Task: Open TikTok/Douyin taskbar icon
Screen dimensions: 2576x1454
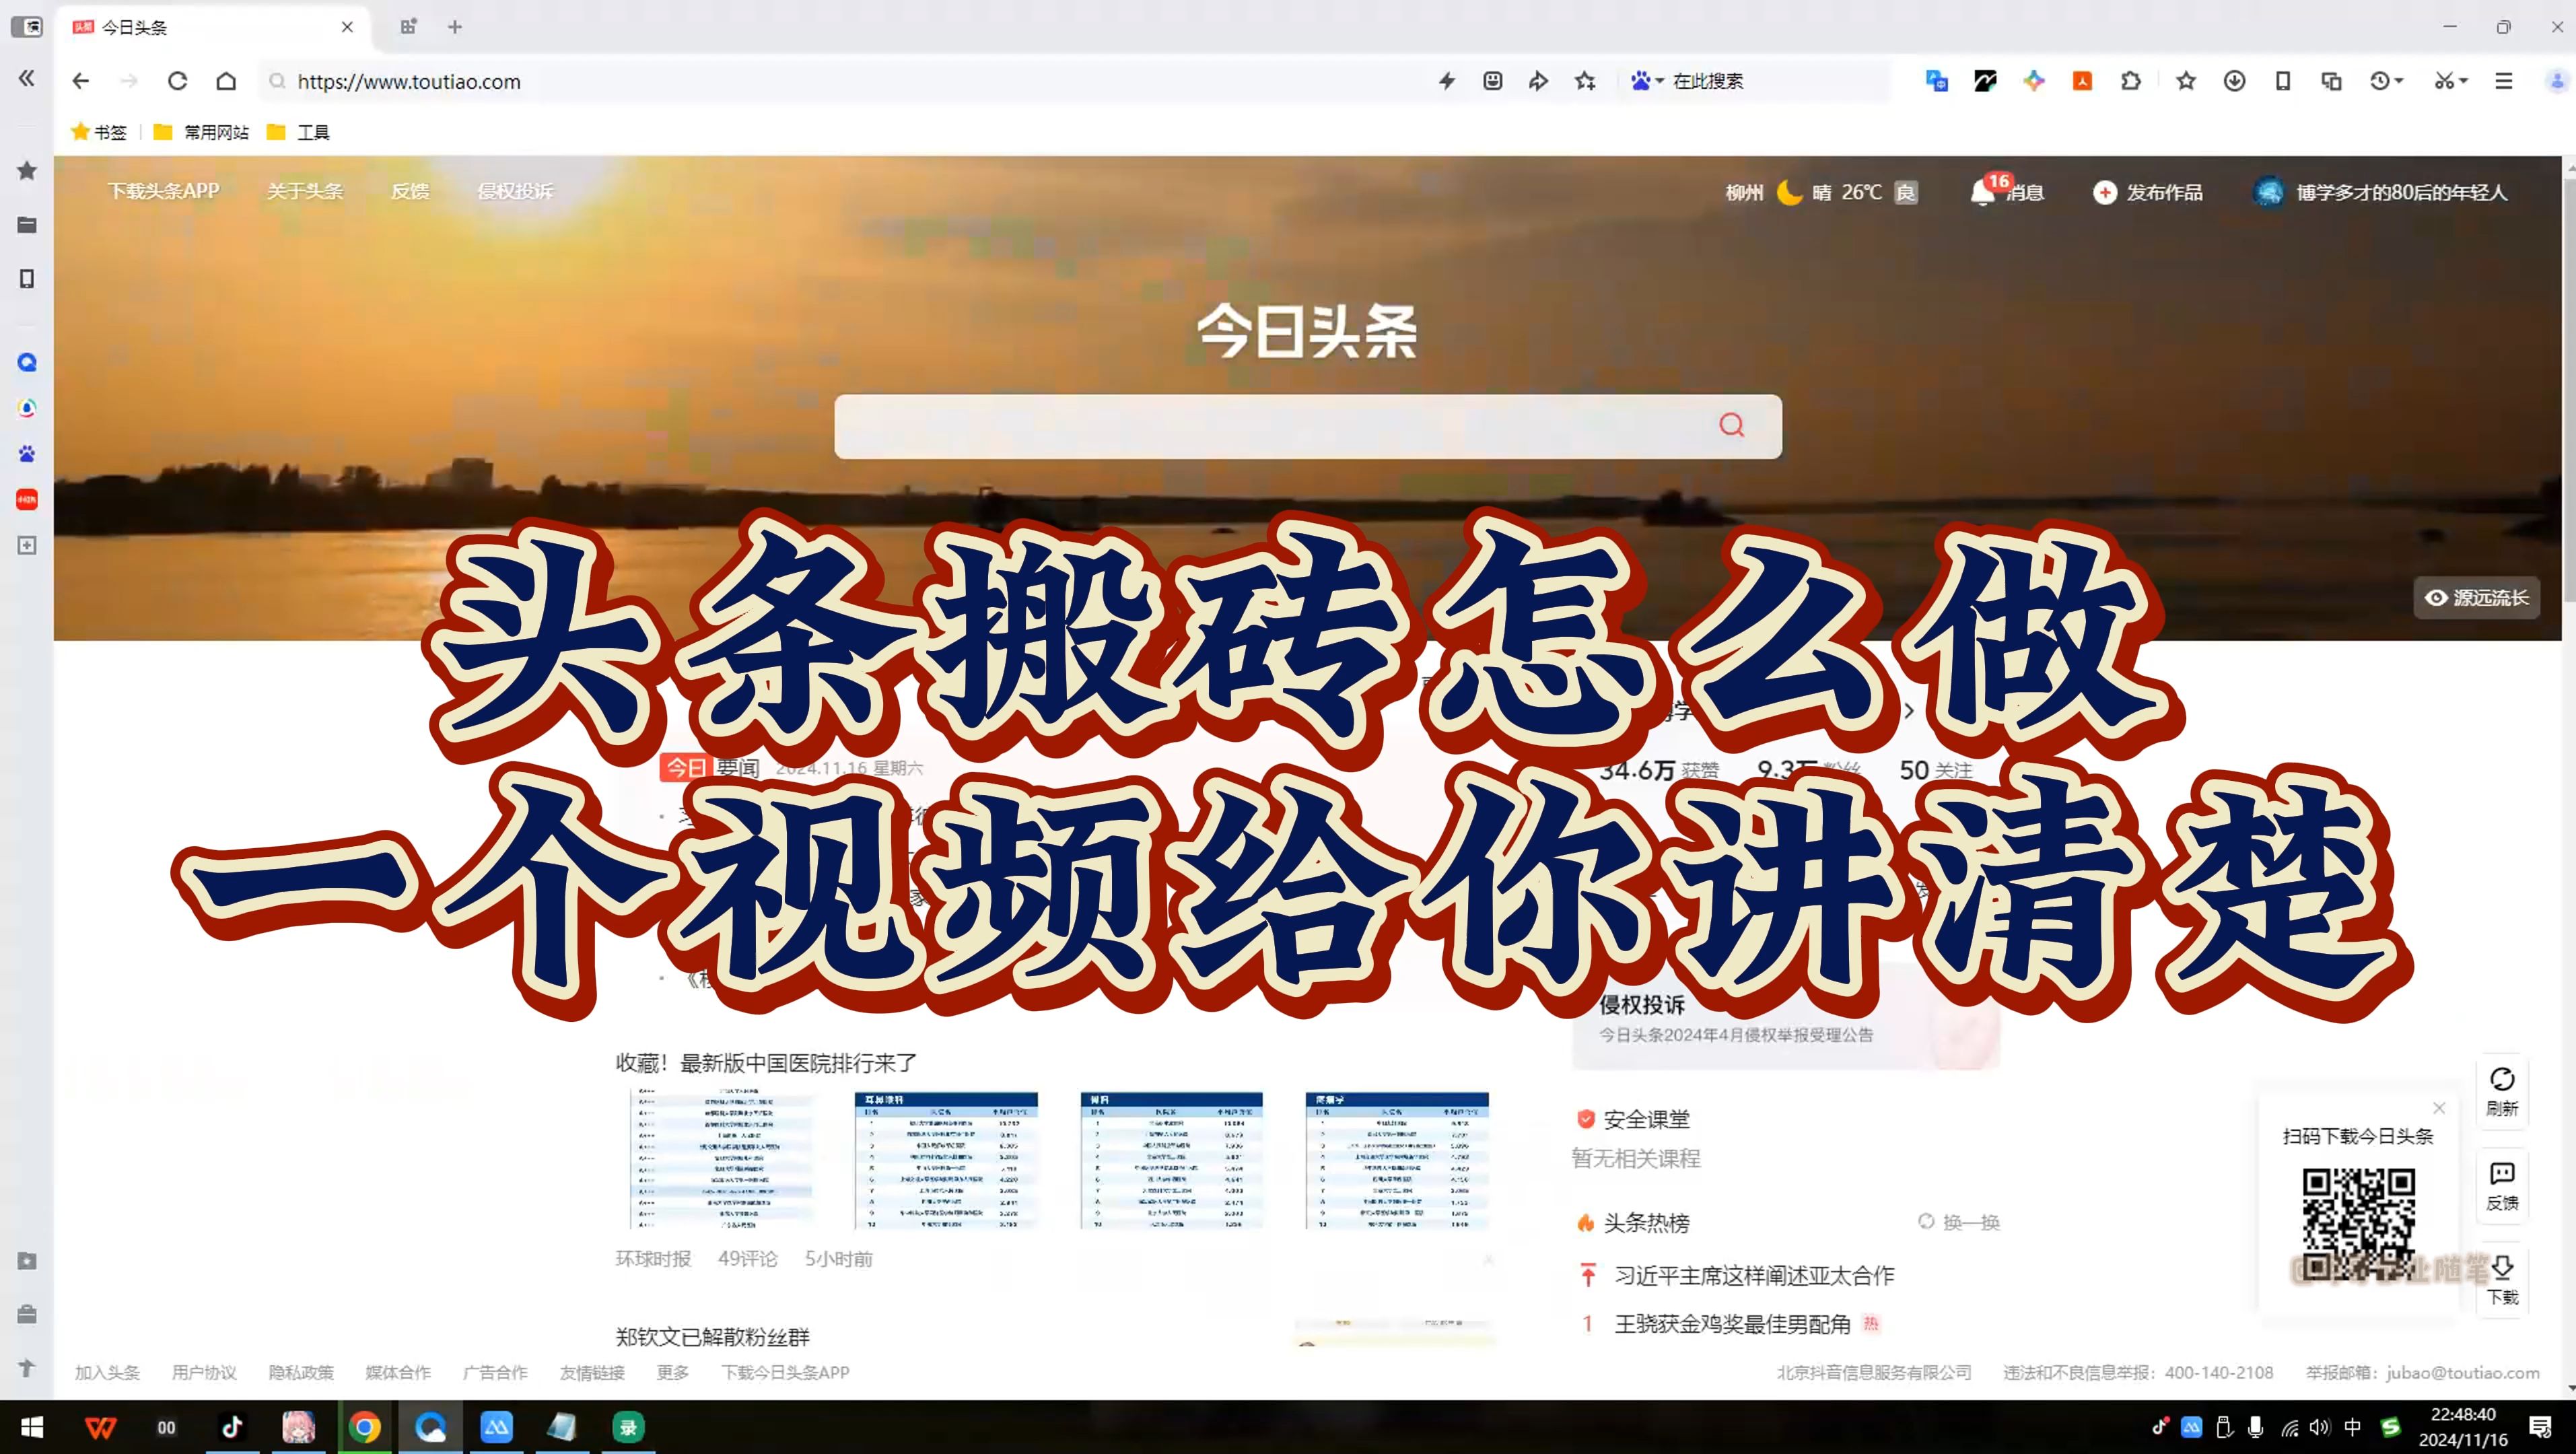Action: (232, 1427)
